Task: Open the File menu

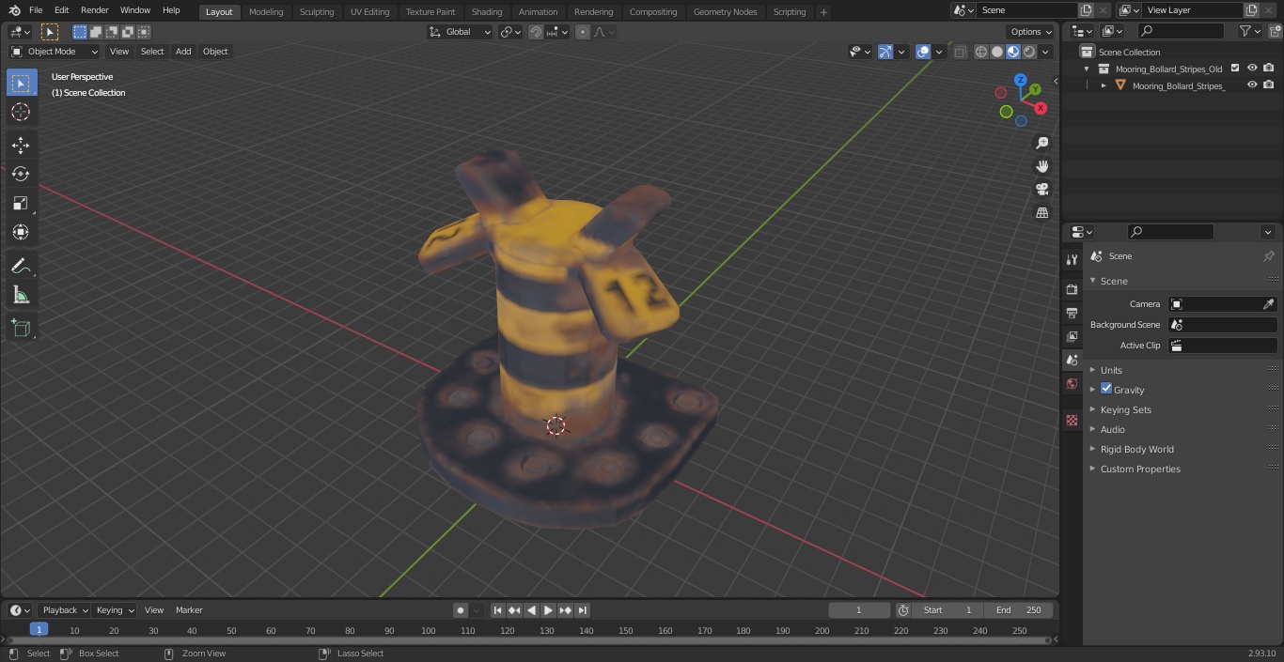Action: tap(36, 10)
